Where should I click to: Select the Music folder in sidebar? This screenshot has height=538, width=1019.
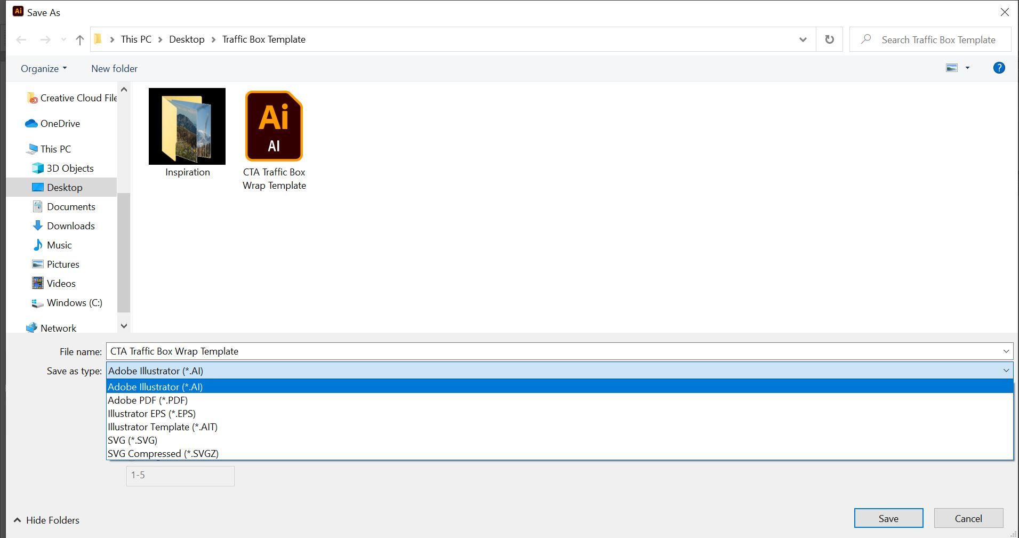(x=59, y=245)
